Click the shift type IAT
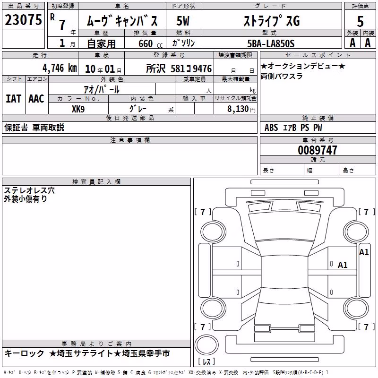The height and width of the screenshot is (378, 378). (14, 99)
